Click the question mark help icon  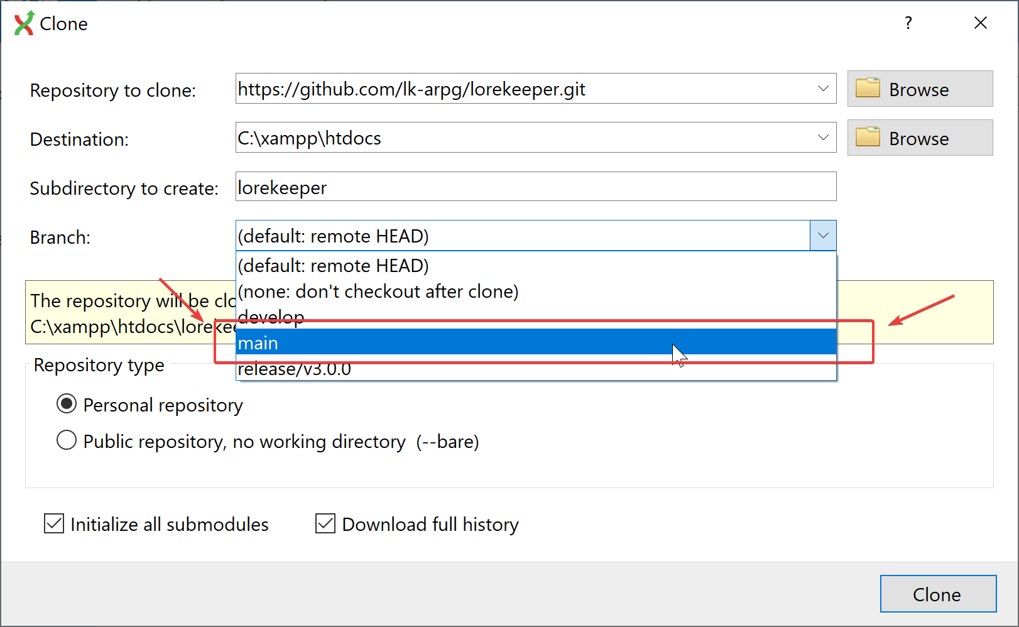pos(908,23)
